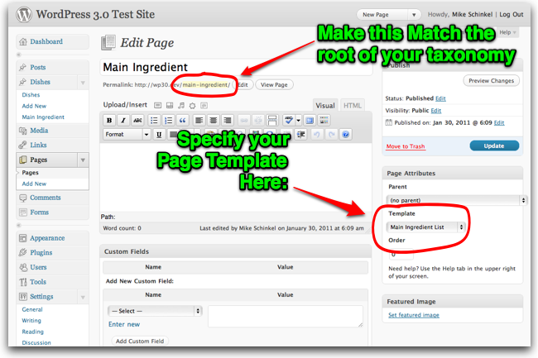
Task: Insert an ordered numbered list
Action: click(x=168, y=120)
